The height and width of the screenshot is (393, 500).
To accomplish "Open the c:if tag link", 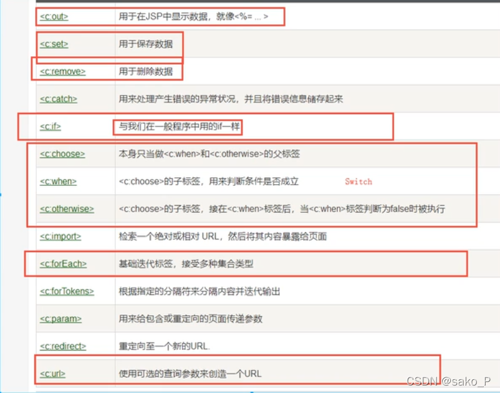I will (x=51, y=127).
